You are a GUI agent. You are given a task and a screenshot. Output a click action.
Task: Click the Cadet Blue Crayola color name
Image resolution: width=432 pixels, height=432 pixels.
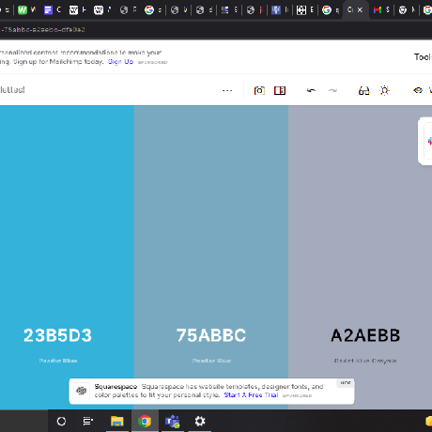coord(365,361)
